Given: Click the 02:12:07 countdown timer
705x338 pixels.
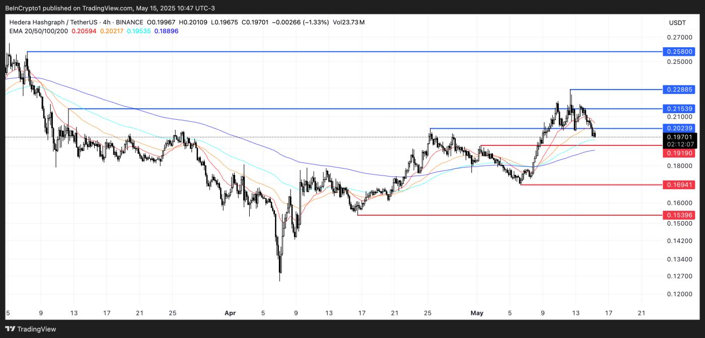Looking at the screenshot, I should [680, 144].
